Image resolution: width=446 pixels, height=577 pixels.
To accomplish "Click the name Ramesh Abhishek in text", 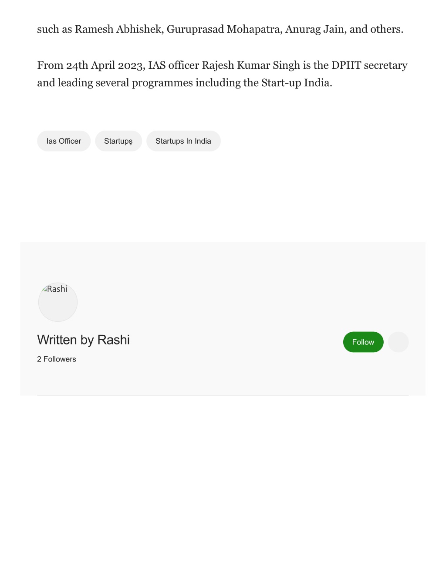I will pyautogui.click(x=118, y=29).
